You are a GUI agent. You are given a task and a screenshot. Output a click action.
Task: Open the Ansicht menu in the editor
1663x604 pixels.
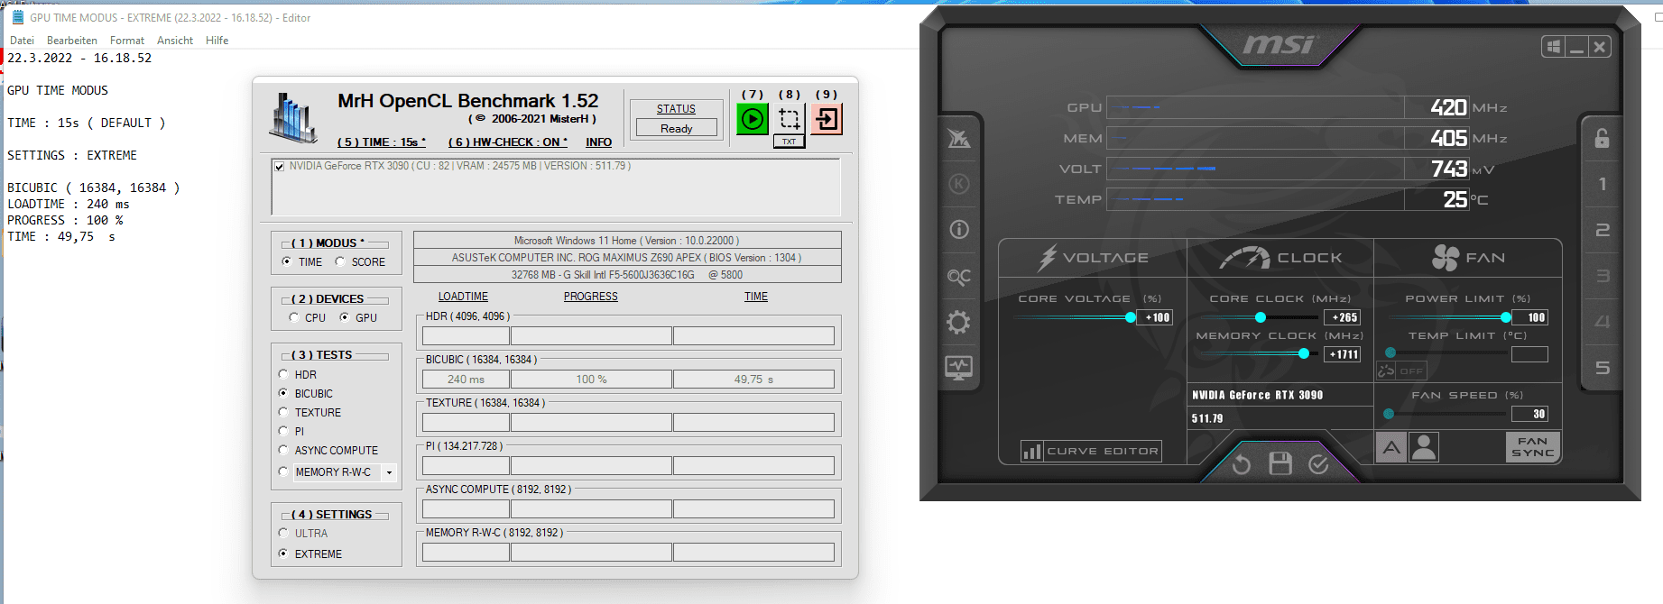point(175,41)
